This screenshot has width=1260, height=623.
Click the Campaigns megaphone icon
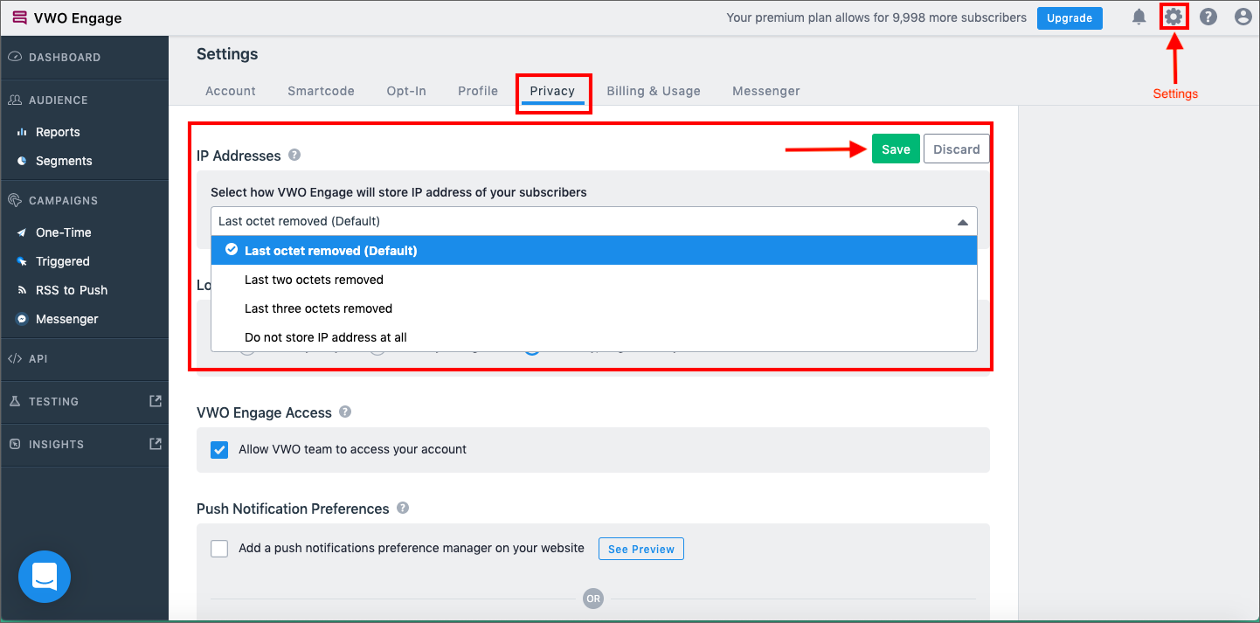(x=15, y=200)
